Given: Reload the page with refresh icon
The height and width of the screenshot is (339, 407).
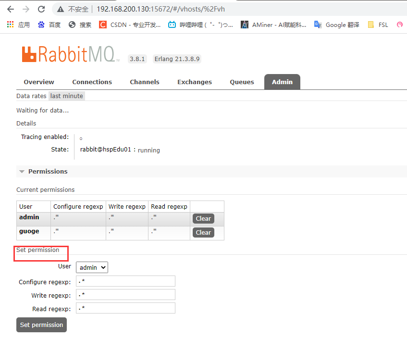Looking at the screenshot, I should (41, 9).
